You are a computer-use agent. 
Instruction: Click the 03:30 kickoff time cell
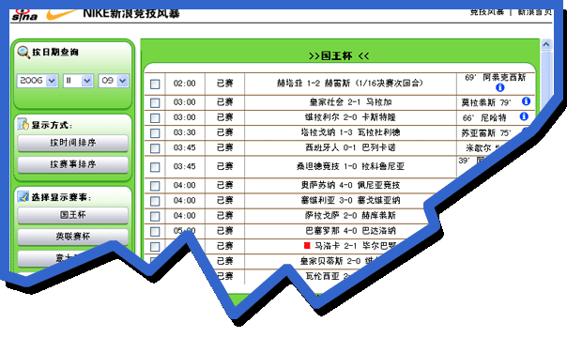185,132
